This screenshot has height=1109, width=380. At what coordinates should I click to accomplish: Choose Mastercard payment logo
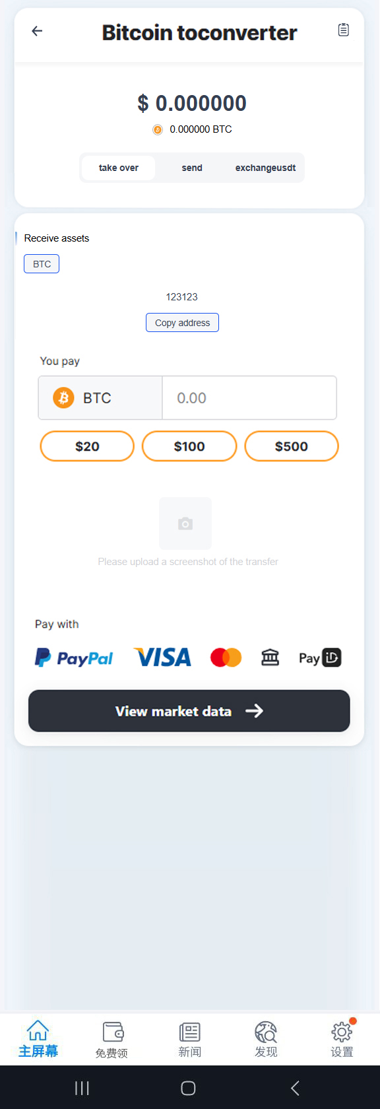point(226,657)
